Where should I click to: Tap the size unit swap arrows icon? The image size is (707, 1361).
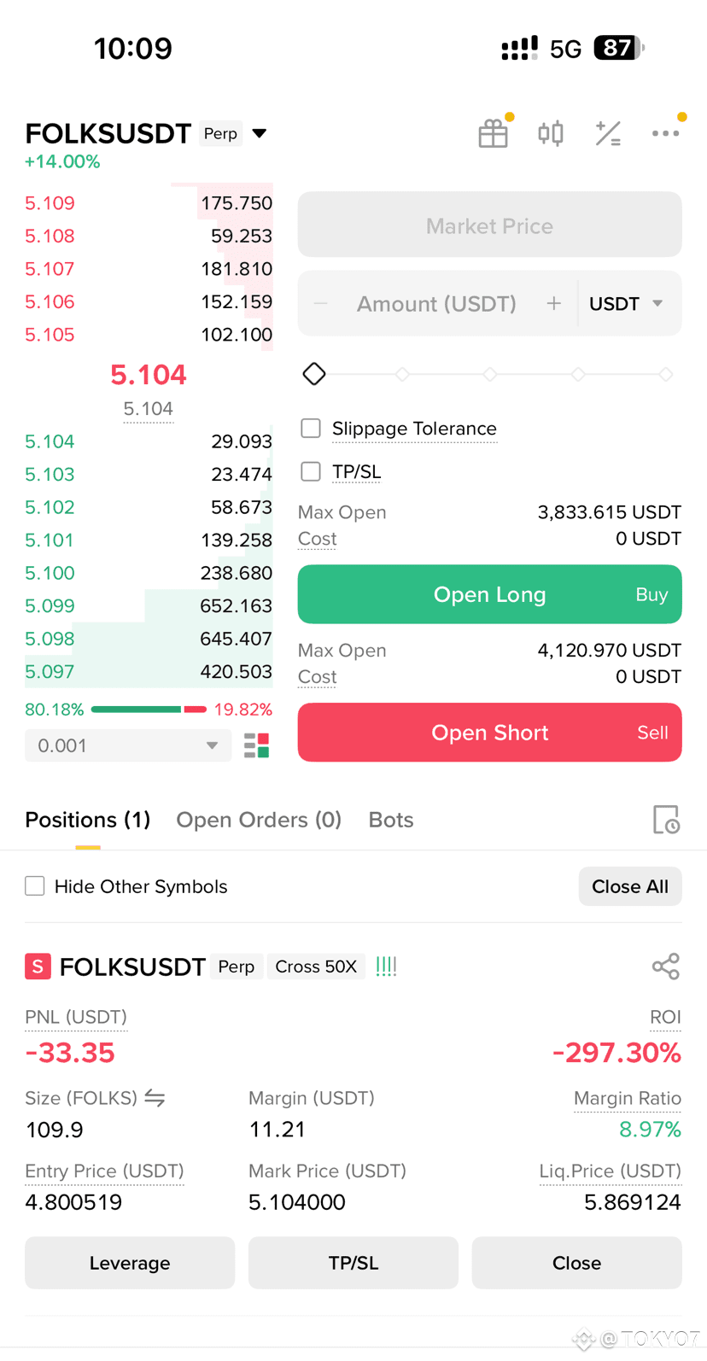click(155, 1098)
